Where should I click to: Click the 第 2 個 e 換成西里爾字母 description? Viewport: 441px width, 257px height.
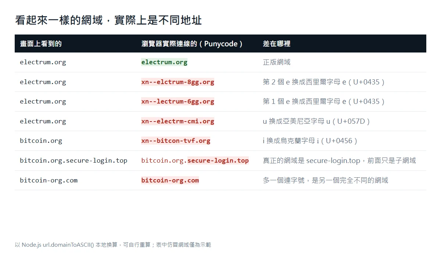(324, 82)
